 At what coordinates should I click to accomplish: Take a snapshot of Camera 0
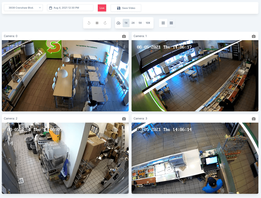[124, 36]
